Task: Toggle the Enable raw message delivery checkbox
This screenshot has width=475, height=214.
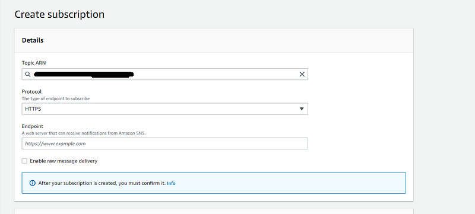Action: click(24, 161)
